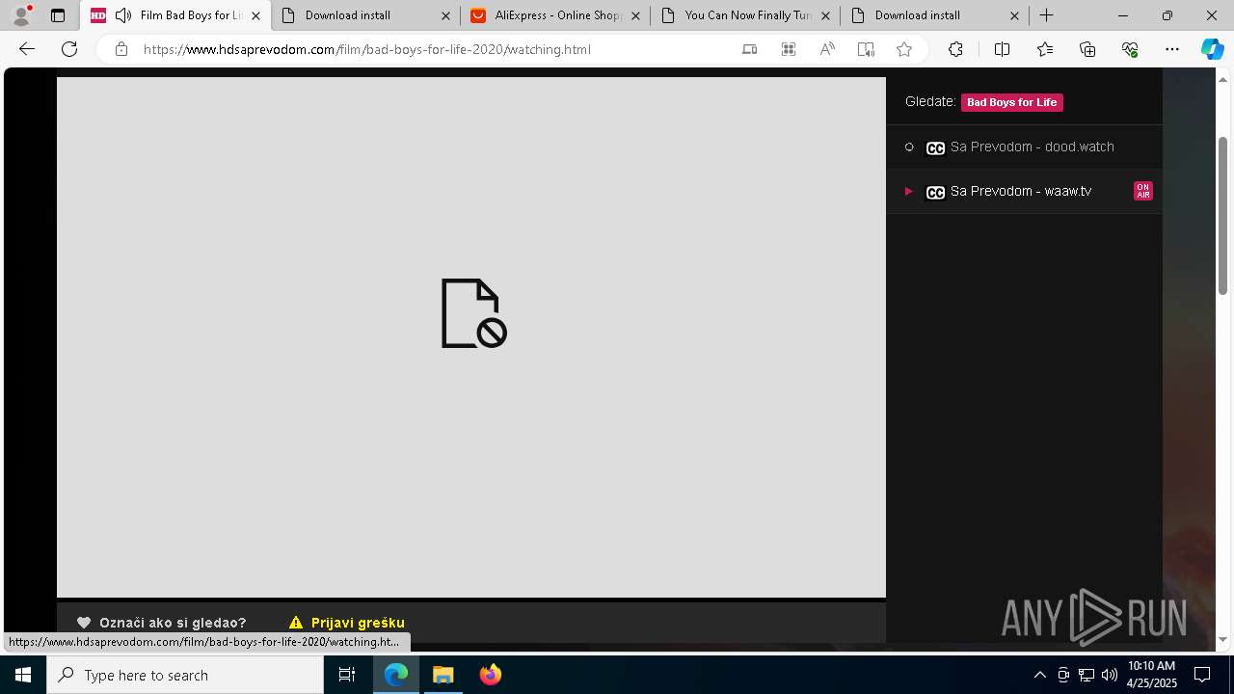Viewport: 1234px width, 694px height.
Task: Click the ON AIR badge
Action: (x=1142, y=191)
